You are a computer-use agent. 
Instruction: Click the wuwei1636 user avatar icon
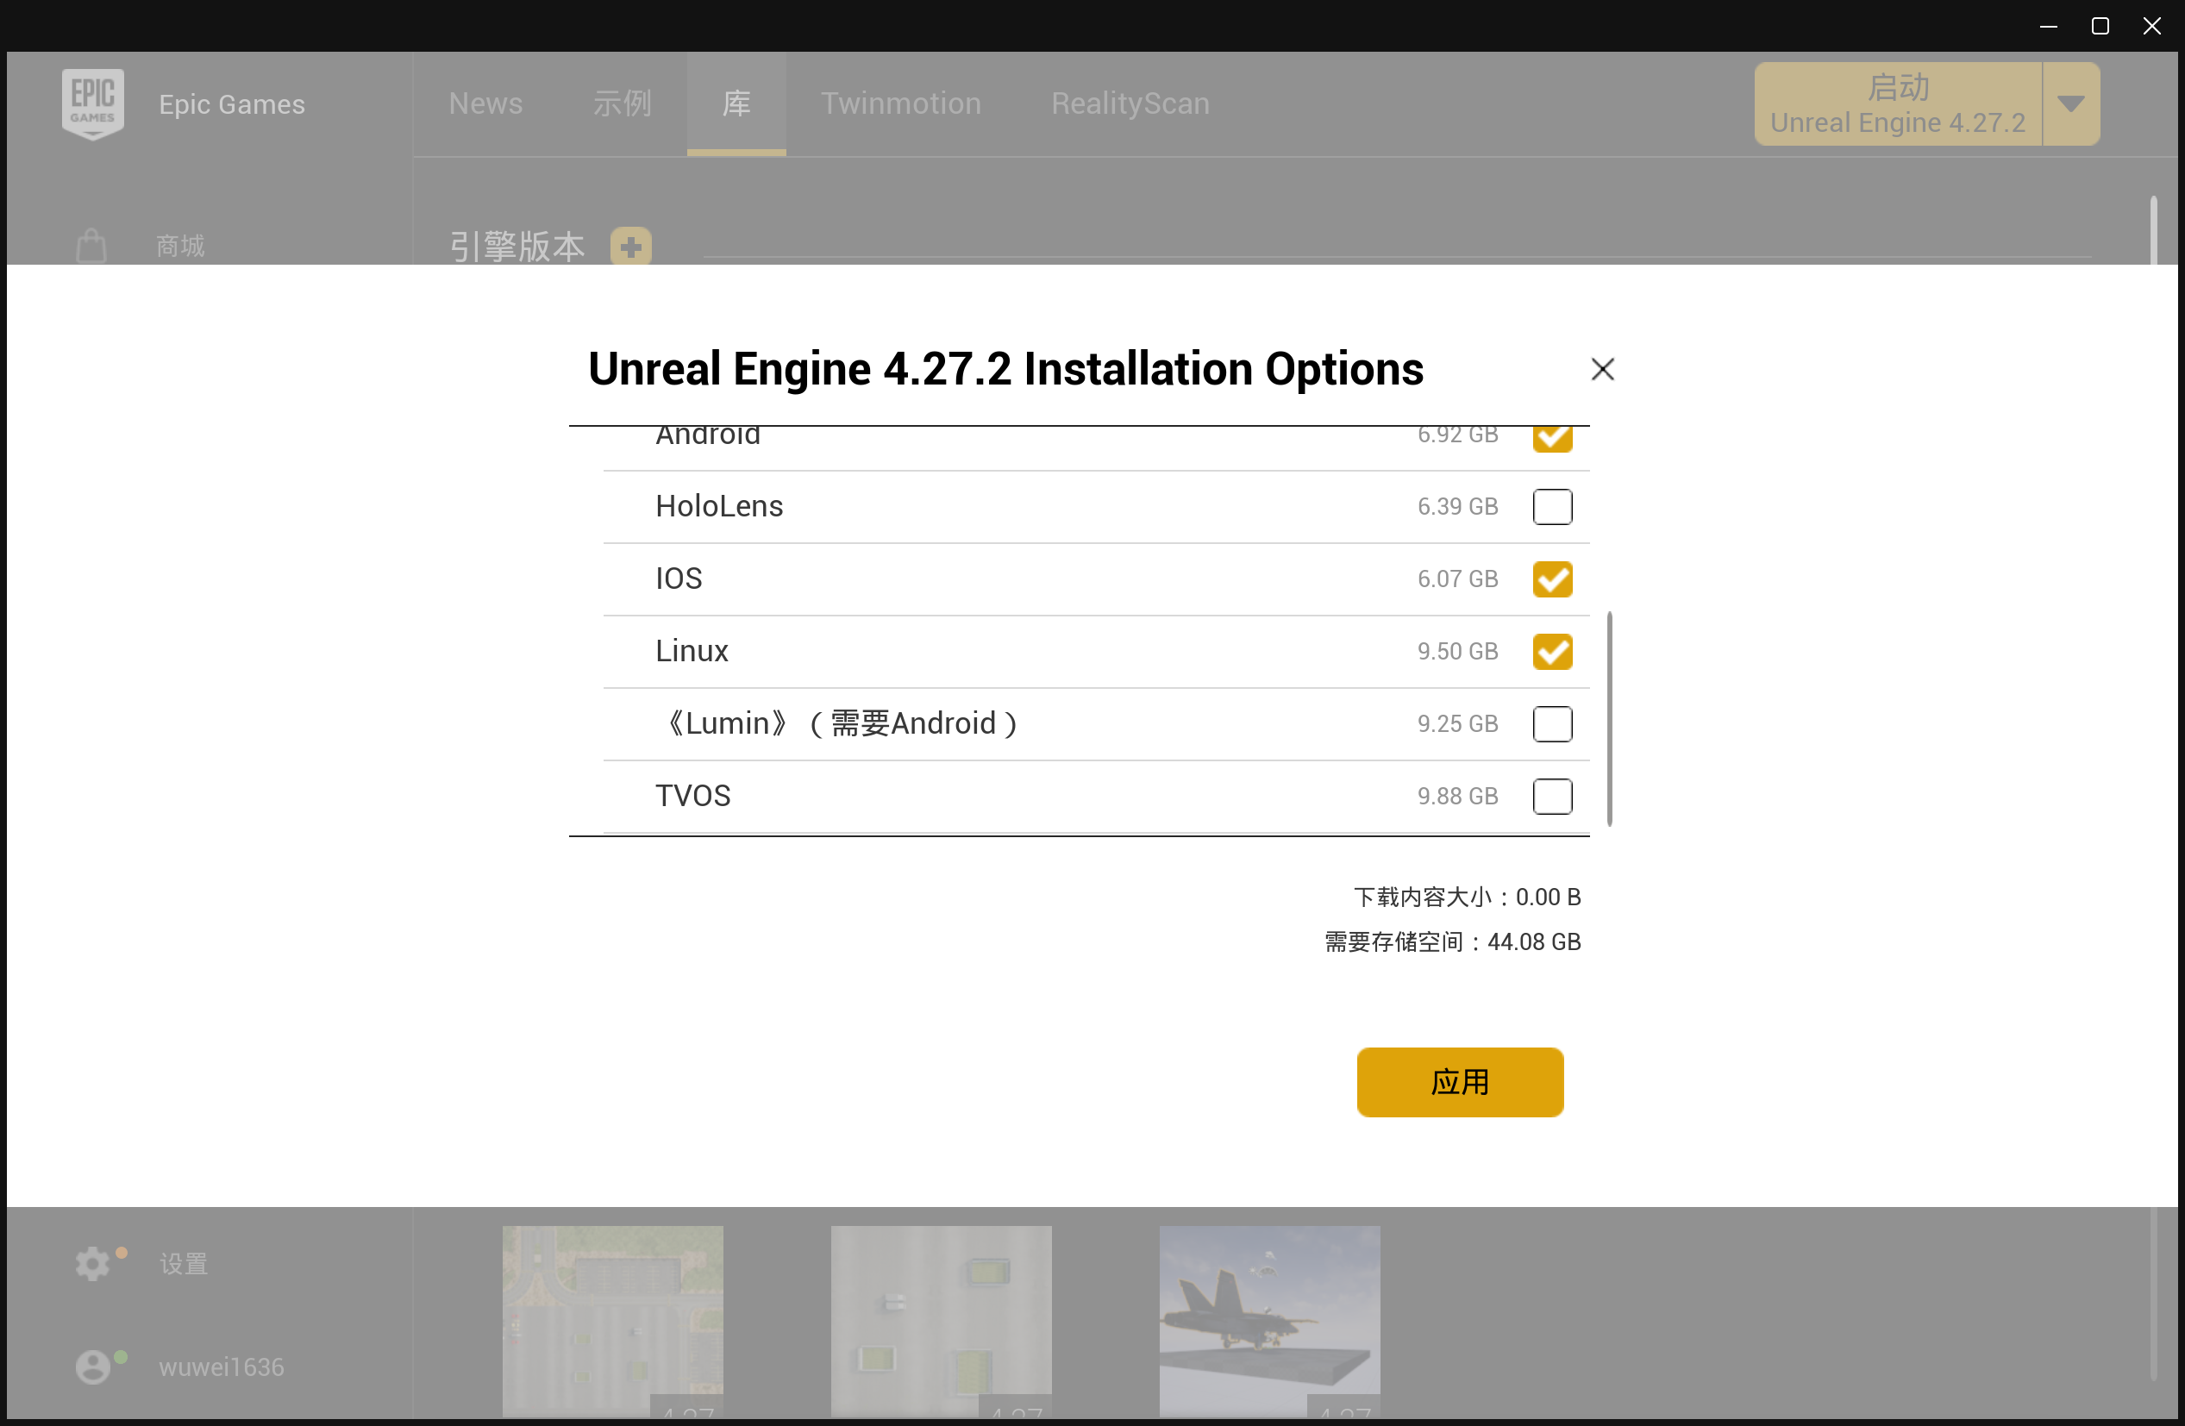coord(93,1367)
